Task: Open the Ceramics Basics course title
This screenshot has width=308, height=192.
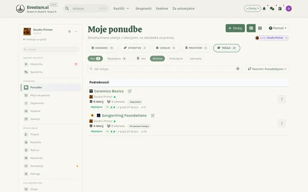Action: (109, 91)
